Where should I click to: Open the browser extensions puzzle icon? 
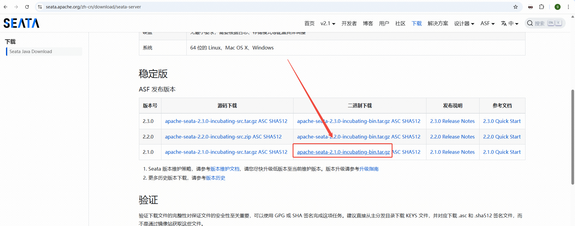(x=542, y=7)
